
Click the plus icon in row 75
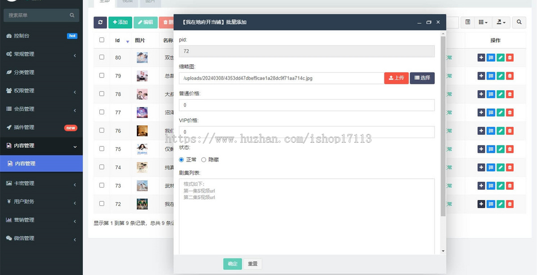pos(481,149)
